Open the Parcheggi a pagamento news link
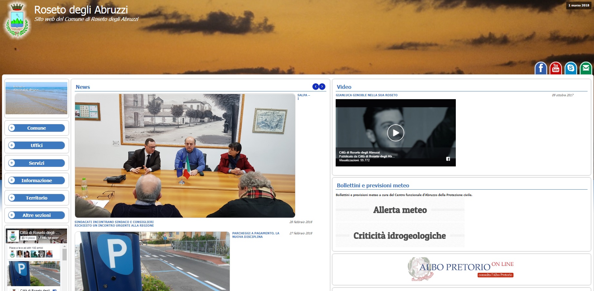 (x=255, y=235)
